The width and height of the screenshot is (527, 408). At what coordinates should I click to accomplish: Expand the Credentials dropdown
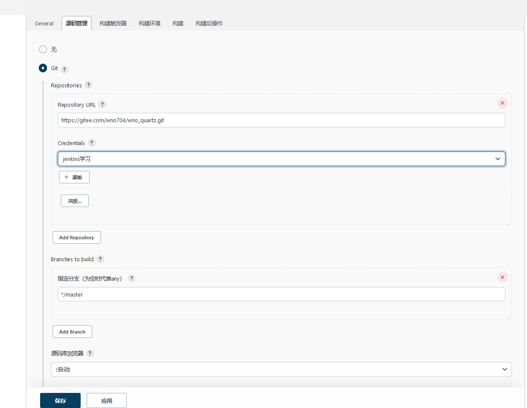click(281, 159)
